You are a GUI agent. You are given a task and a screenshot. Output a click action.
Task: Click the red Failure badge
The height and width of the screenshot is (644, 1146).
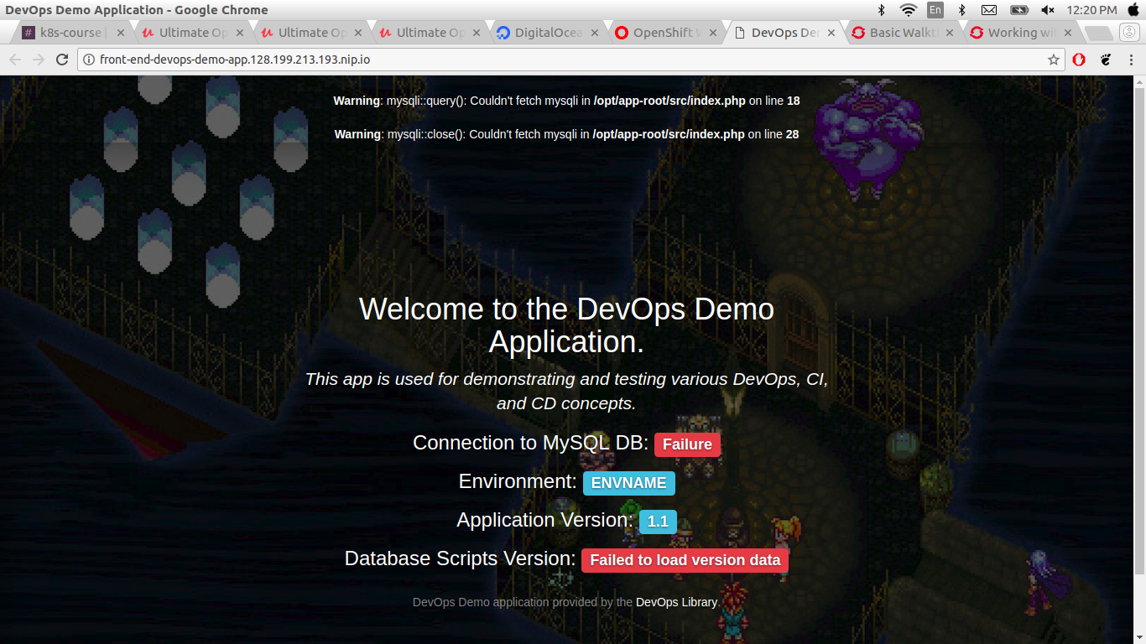687,444
